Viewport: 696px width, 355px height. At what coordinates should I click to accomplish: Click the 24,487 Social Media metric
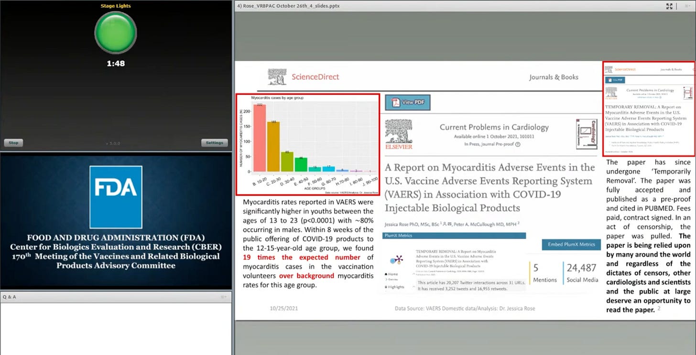click(x=582, y=273)
